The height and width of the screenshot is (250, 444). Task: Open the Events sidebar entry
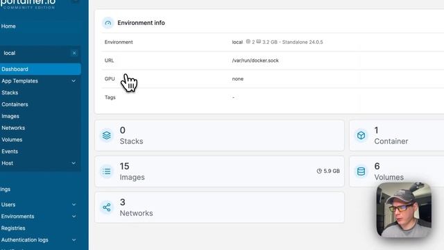(10, 151)
